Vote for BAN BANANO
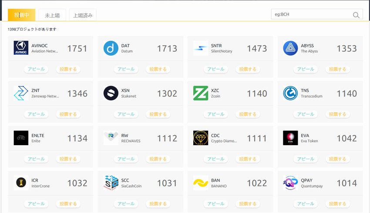The width and height of the screenshot is (370, 213). coord(248,203)
